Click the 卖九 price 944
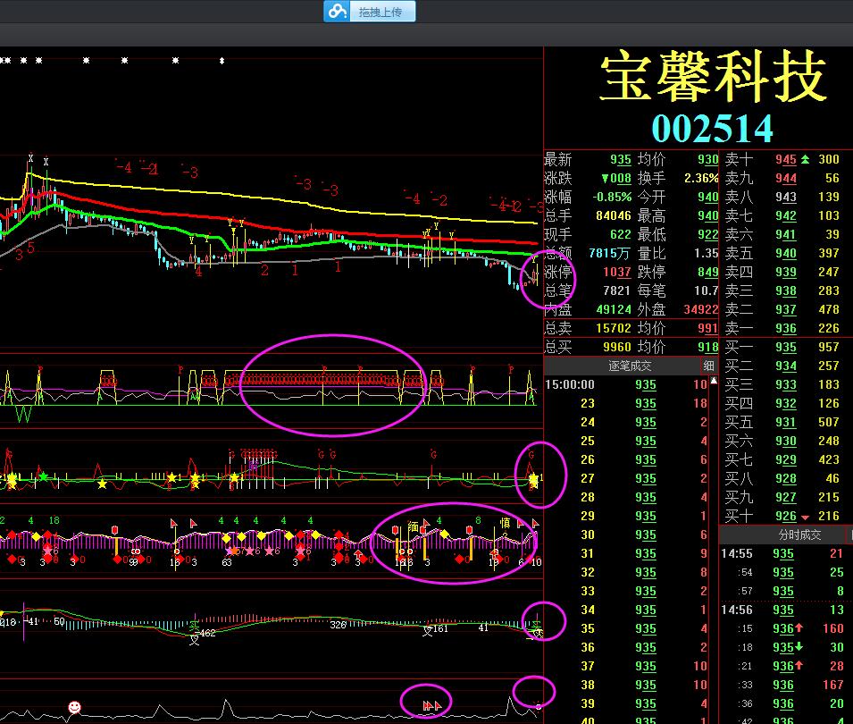The height and width of the screenshot is (724, 853). pos(786,178)
